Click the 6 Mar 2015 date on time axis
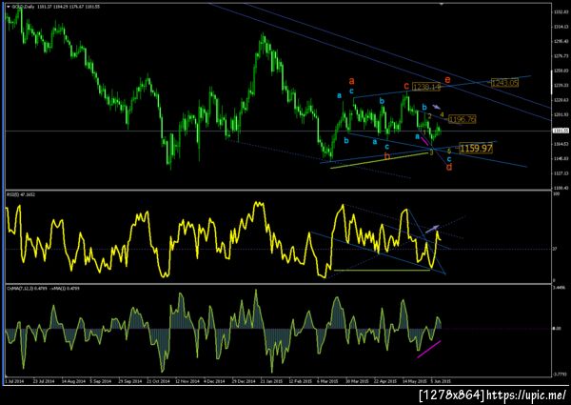 point(327,381)
